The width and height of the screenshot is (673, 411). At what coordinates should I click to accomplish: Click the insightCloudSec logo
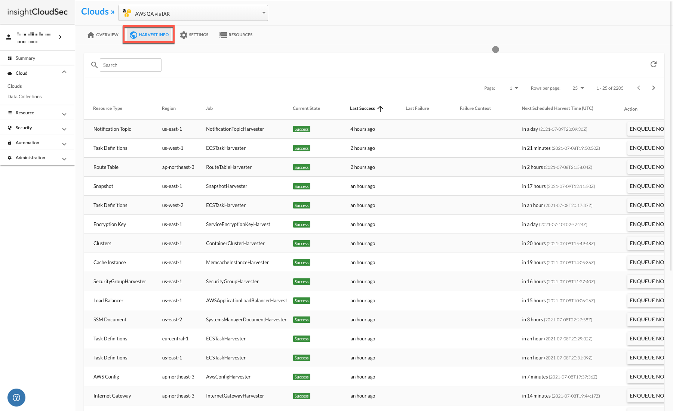37,12
